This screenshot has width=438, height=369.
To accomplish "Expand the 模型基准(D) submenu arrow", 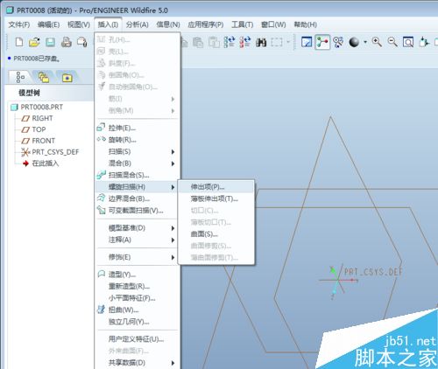I will click(173, 228).
